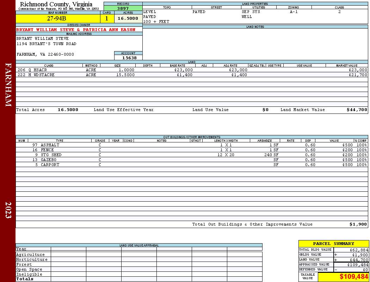
Task: Select map number 27-94B
Action: 56,18
